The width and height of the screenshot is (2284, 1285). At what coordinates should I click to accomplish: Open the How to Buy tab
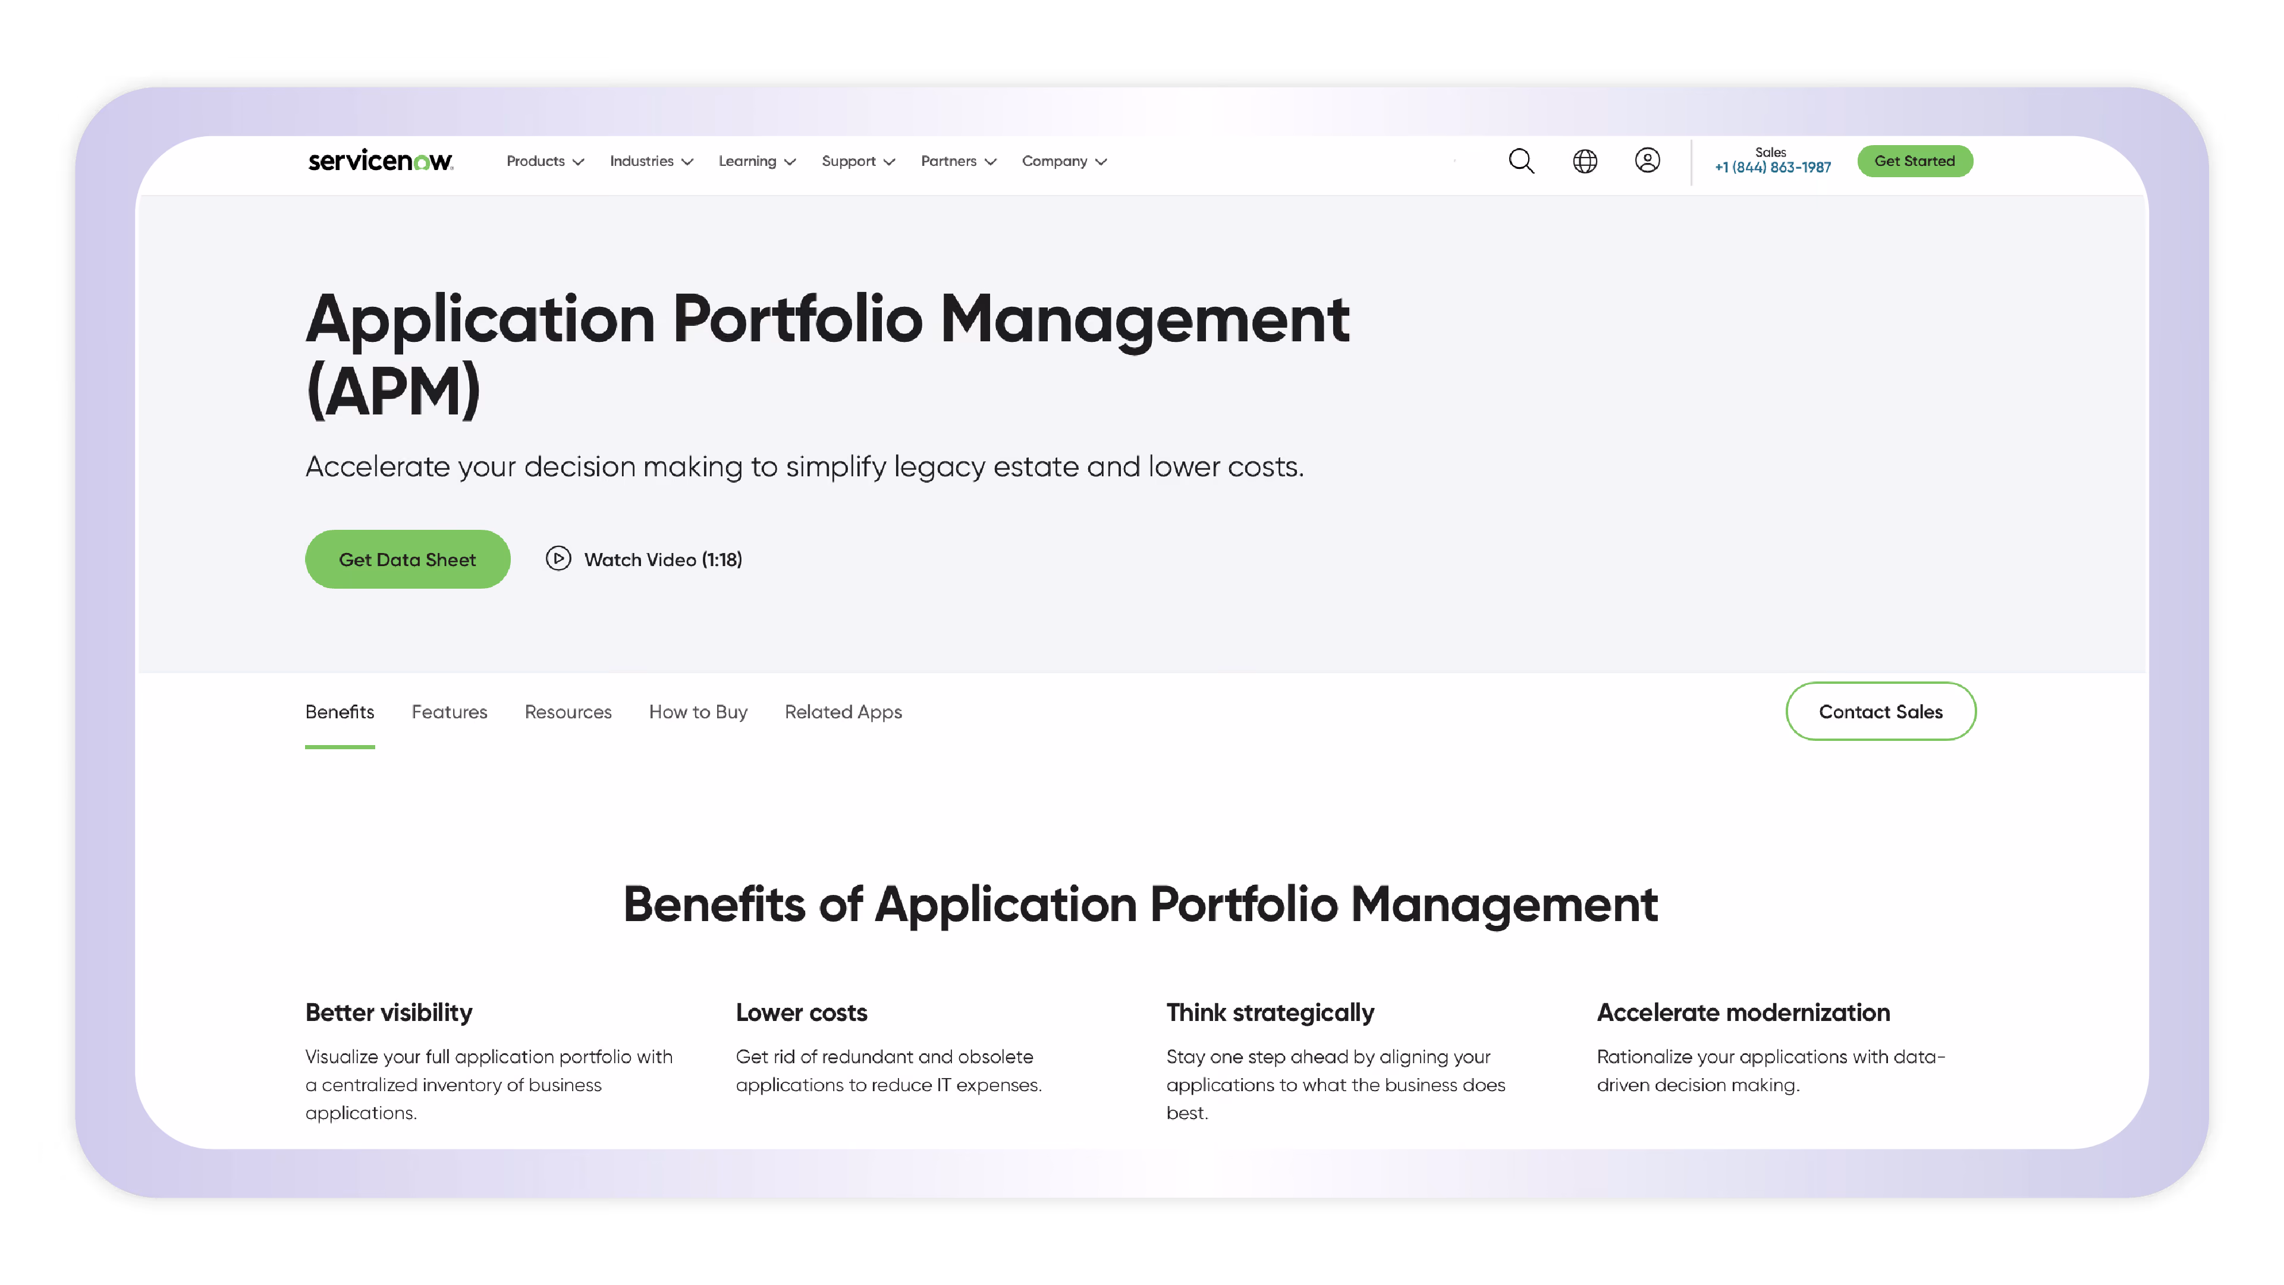tap(698, 712)
